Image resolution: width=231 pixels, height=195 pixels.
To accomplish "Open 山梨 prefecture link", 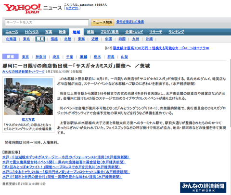I will point(125,57).
